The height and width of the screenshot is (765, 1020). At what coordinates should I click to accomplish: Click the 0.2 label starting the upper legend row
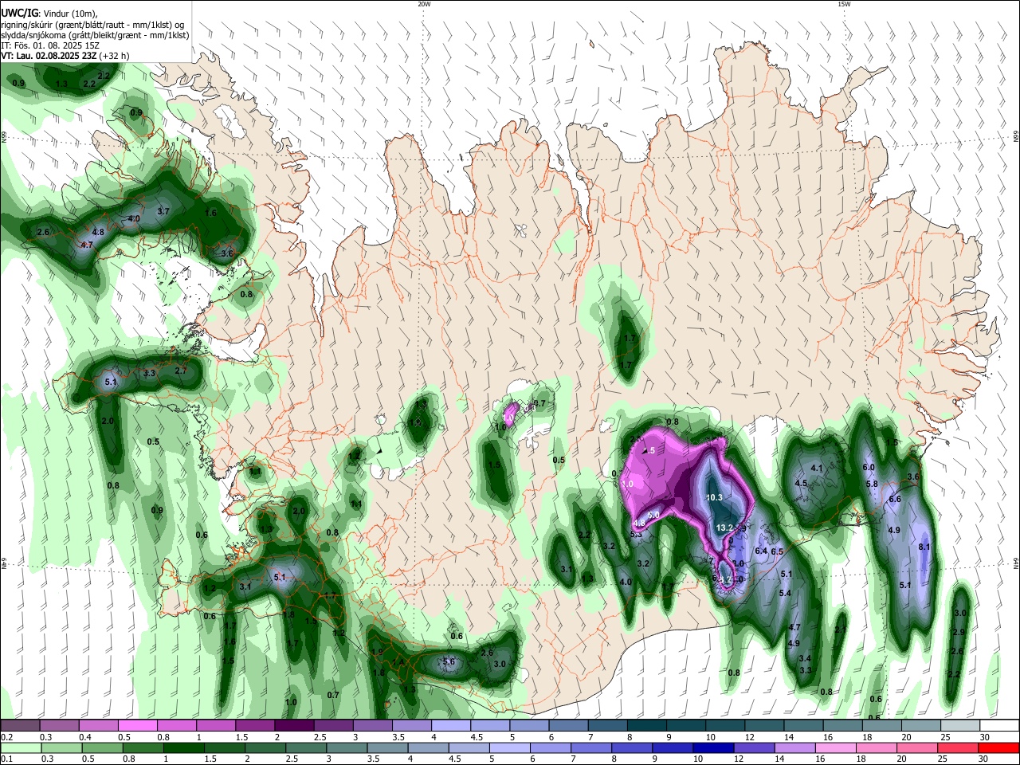[x=6, y=738]
